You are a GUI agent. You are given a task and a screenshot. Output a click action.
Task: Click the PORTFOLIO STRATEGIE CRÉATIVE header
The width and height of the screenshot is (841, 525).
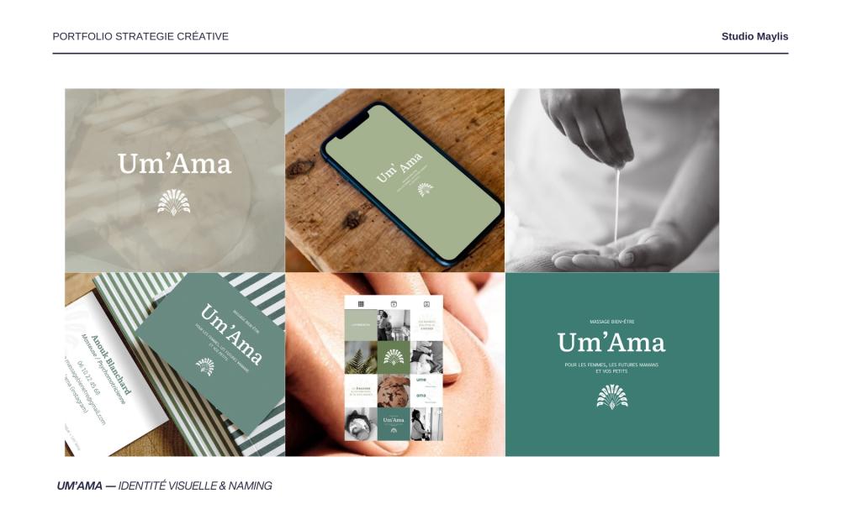140,36
